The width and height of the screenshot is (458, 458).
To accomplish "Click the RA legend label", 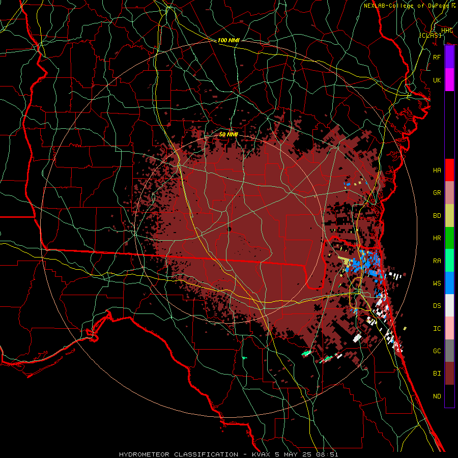I will [437, 261].
